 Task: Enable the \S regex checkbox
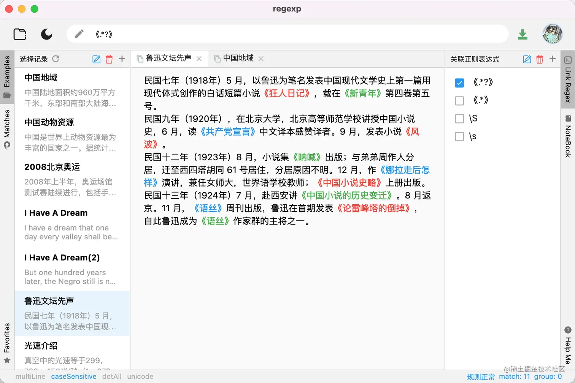click(x=459, y=119)
